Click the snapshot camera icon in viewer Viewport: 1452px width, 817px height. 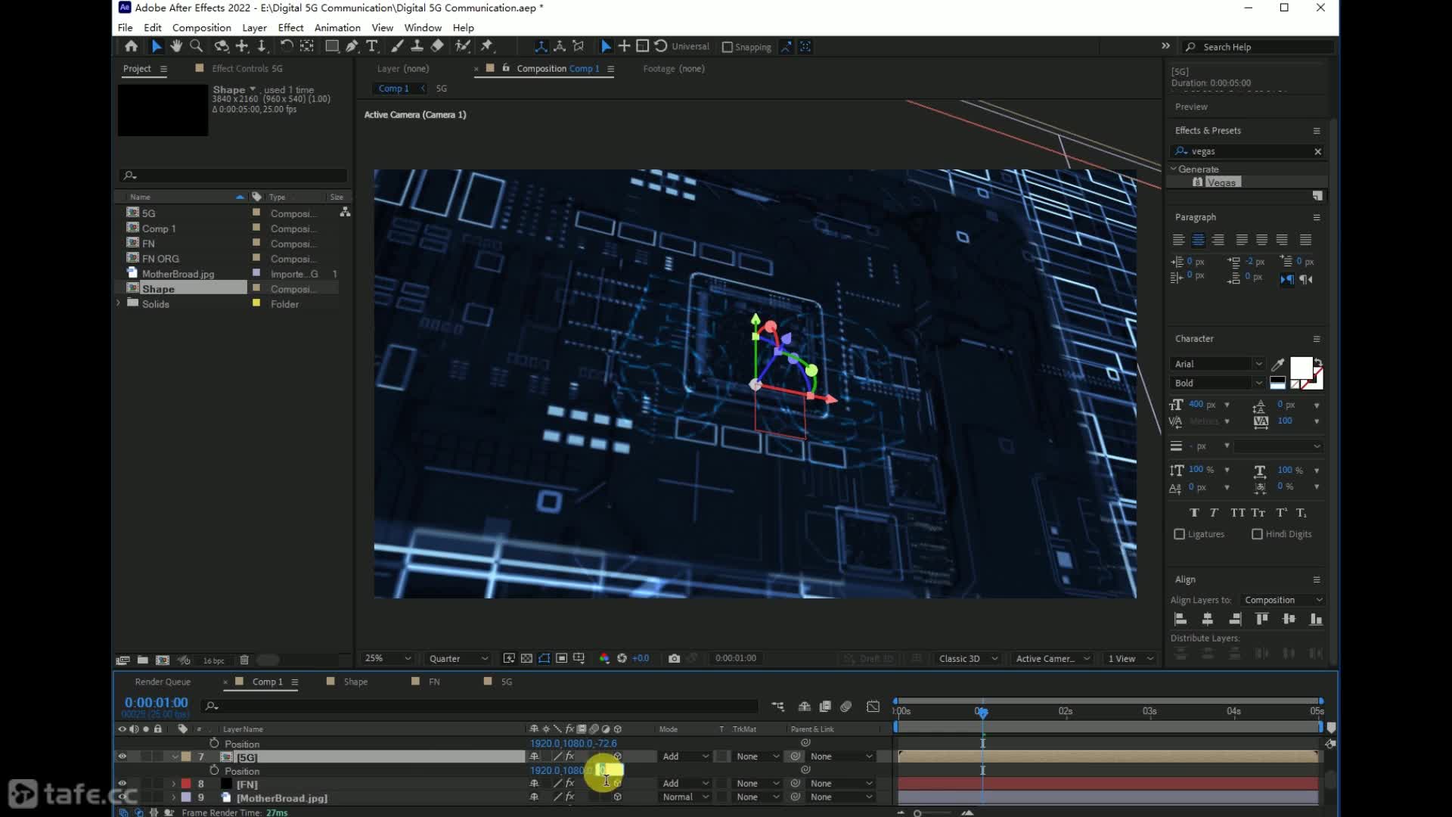point(674,658)
